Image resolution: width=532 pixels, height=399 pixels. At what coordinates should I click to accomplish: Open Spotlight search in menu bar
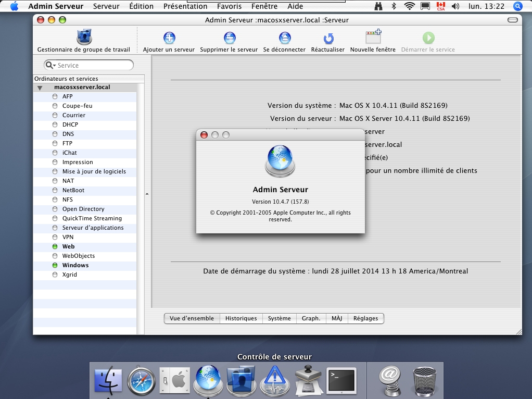coord(517,6)
